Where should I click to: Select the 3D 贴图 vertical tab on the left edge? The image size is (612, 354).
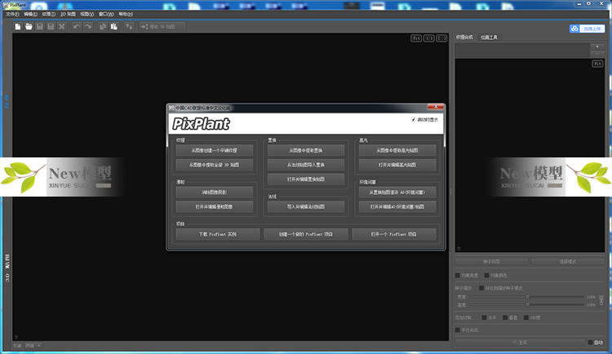pyautogui.click(x=7, y=268)
